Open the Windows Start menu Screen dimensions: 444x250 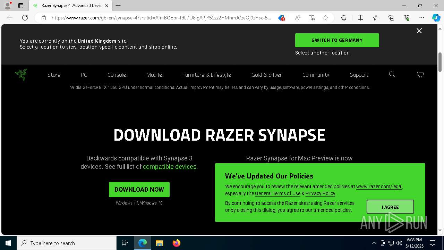pos(8,243)
